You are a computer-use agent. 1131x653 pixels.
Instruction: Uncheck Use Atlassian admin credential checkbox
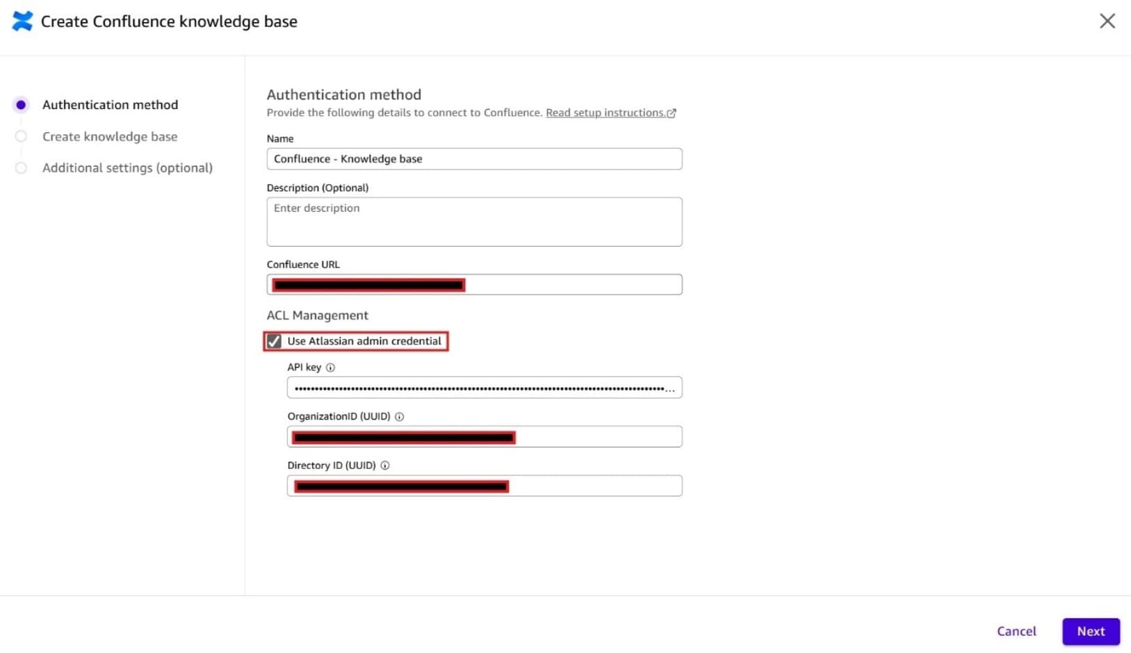274,341
